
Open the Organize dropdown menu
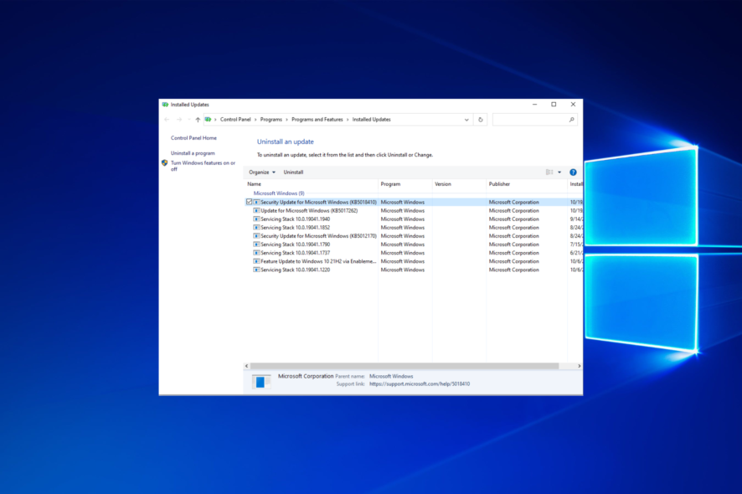[x=262, y=172]
